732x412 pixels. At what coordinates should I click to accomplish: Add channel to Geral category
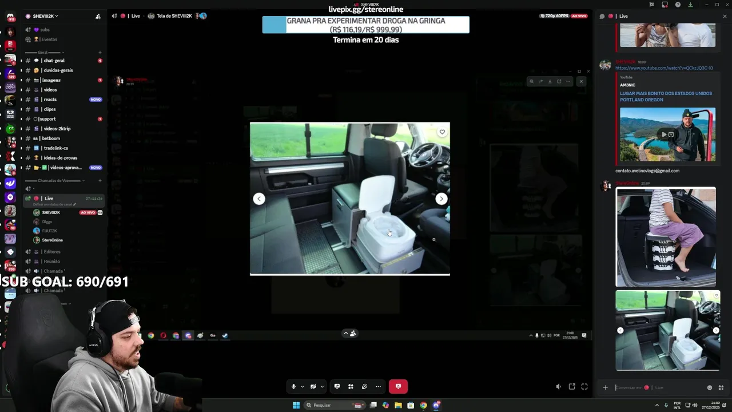(100, 52)
